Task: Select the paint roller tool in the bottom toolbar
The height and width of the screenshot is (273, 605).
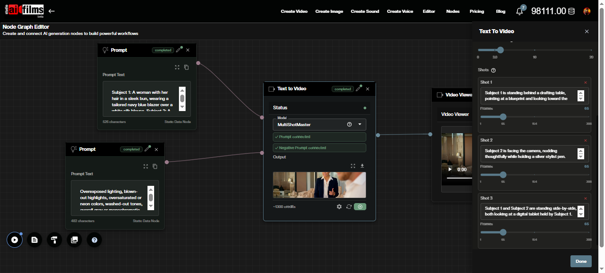Action: coord(54,240)
